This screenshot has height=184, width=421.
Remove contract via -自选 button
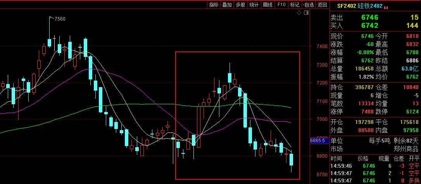[309, 5]
